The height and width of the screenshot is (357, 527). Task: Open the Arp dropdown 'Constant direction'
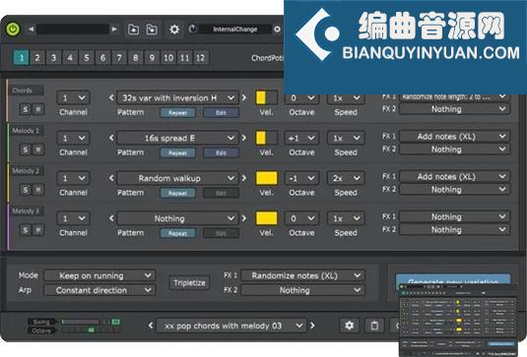click(x=99, y=290)
